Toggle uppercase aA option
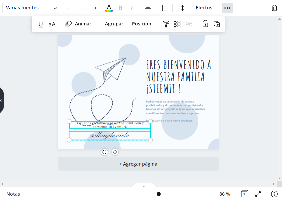 52,24
